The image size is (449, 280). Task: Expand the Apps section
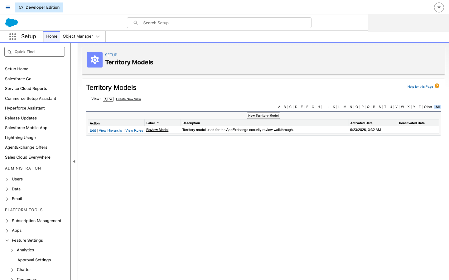tap(7, 231)
